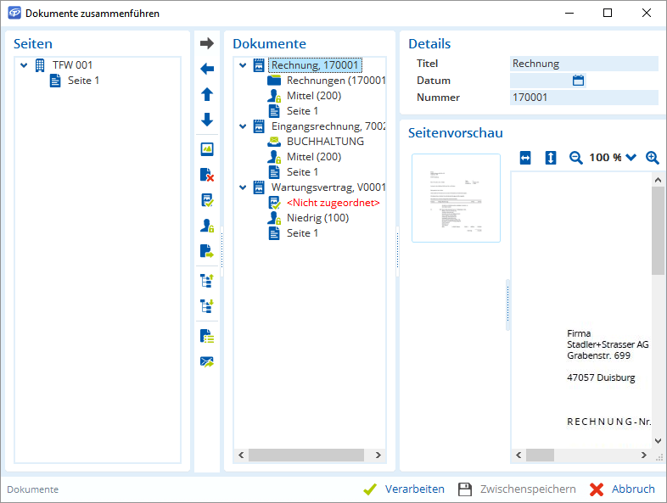Click the delete document icon with red X
667x503 pixels.
click(x=207, y=175)
